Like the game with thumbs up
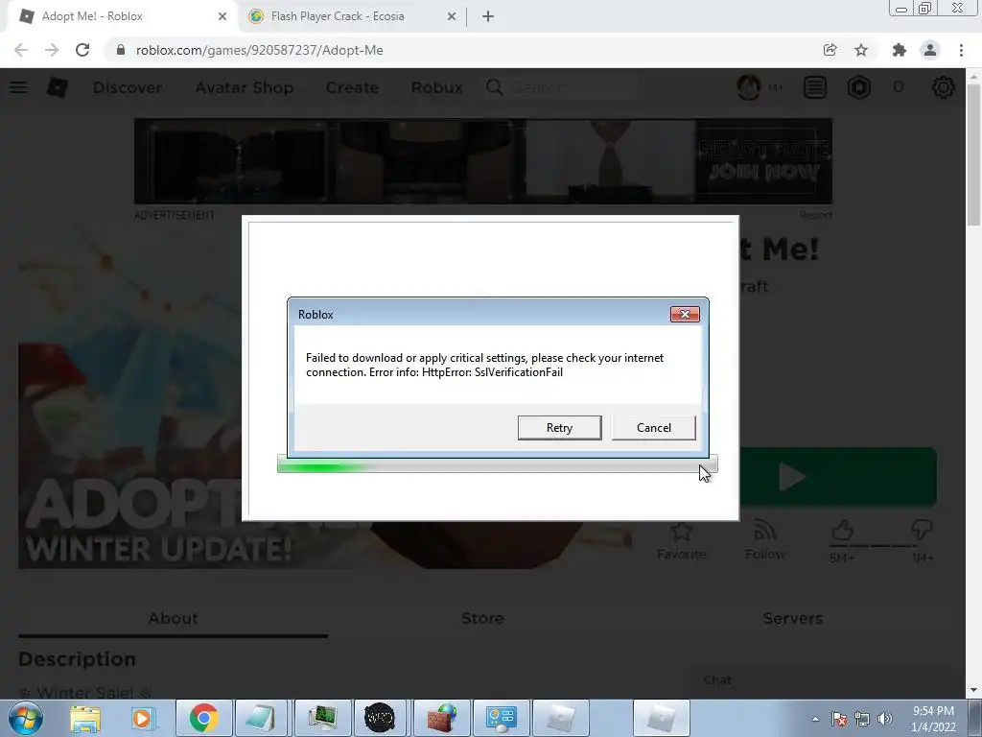The width and height of the screenshot is (982, 737). [x=842, y=532]
